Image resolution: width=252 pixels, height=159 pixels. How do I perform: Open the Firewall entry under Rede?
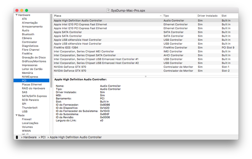pyautogui.click(x=27, y=119)
